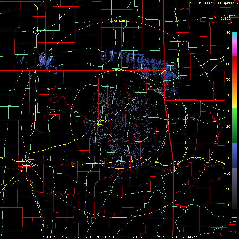Click the -30 dBZ value on the legend
239x239 pixels.
[227, 205]
